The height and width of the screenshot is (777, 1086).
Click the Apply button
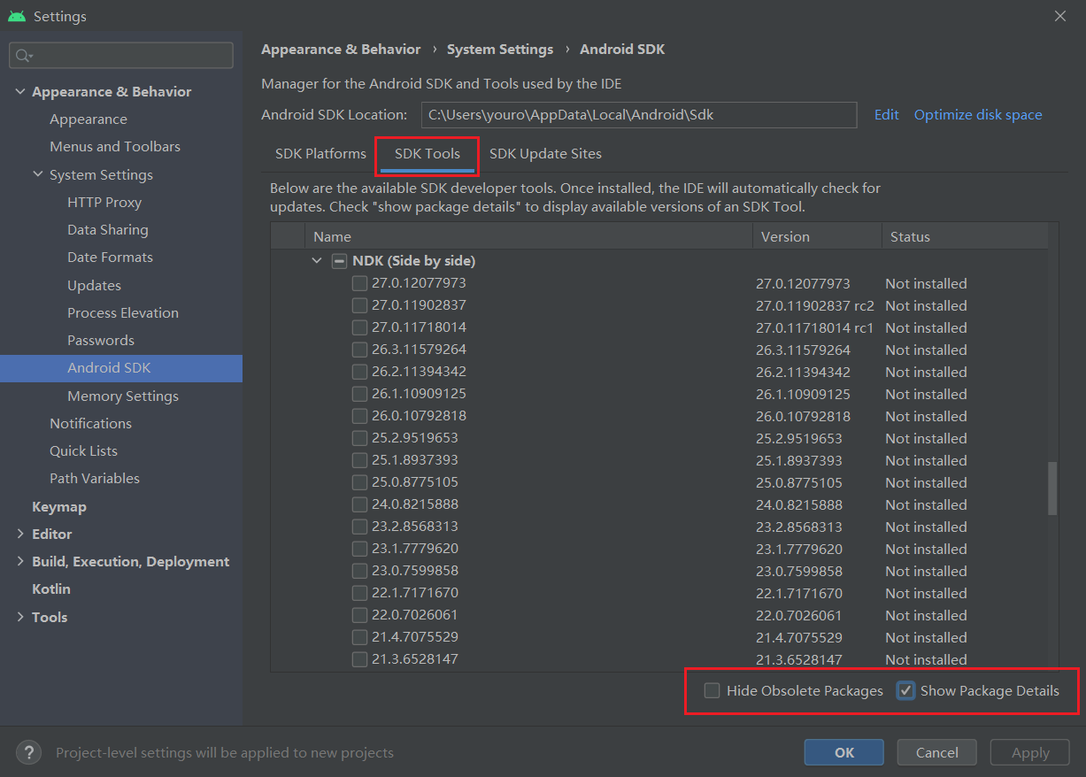[1030, 752]
